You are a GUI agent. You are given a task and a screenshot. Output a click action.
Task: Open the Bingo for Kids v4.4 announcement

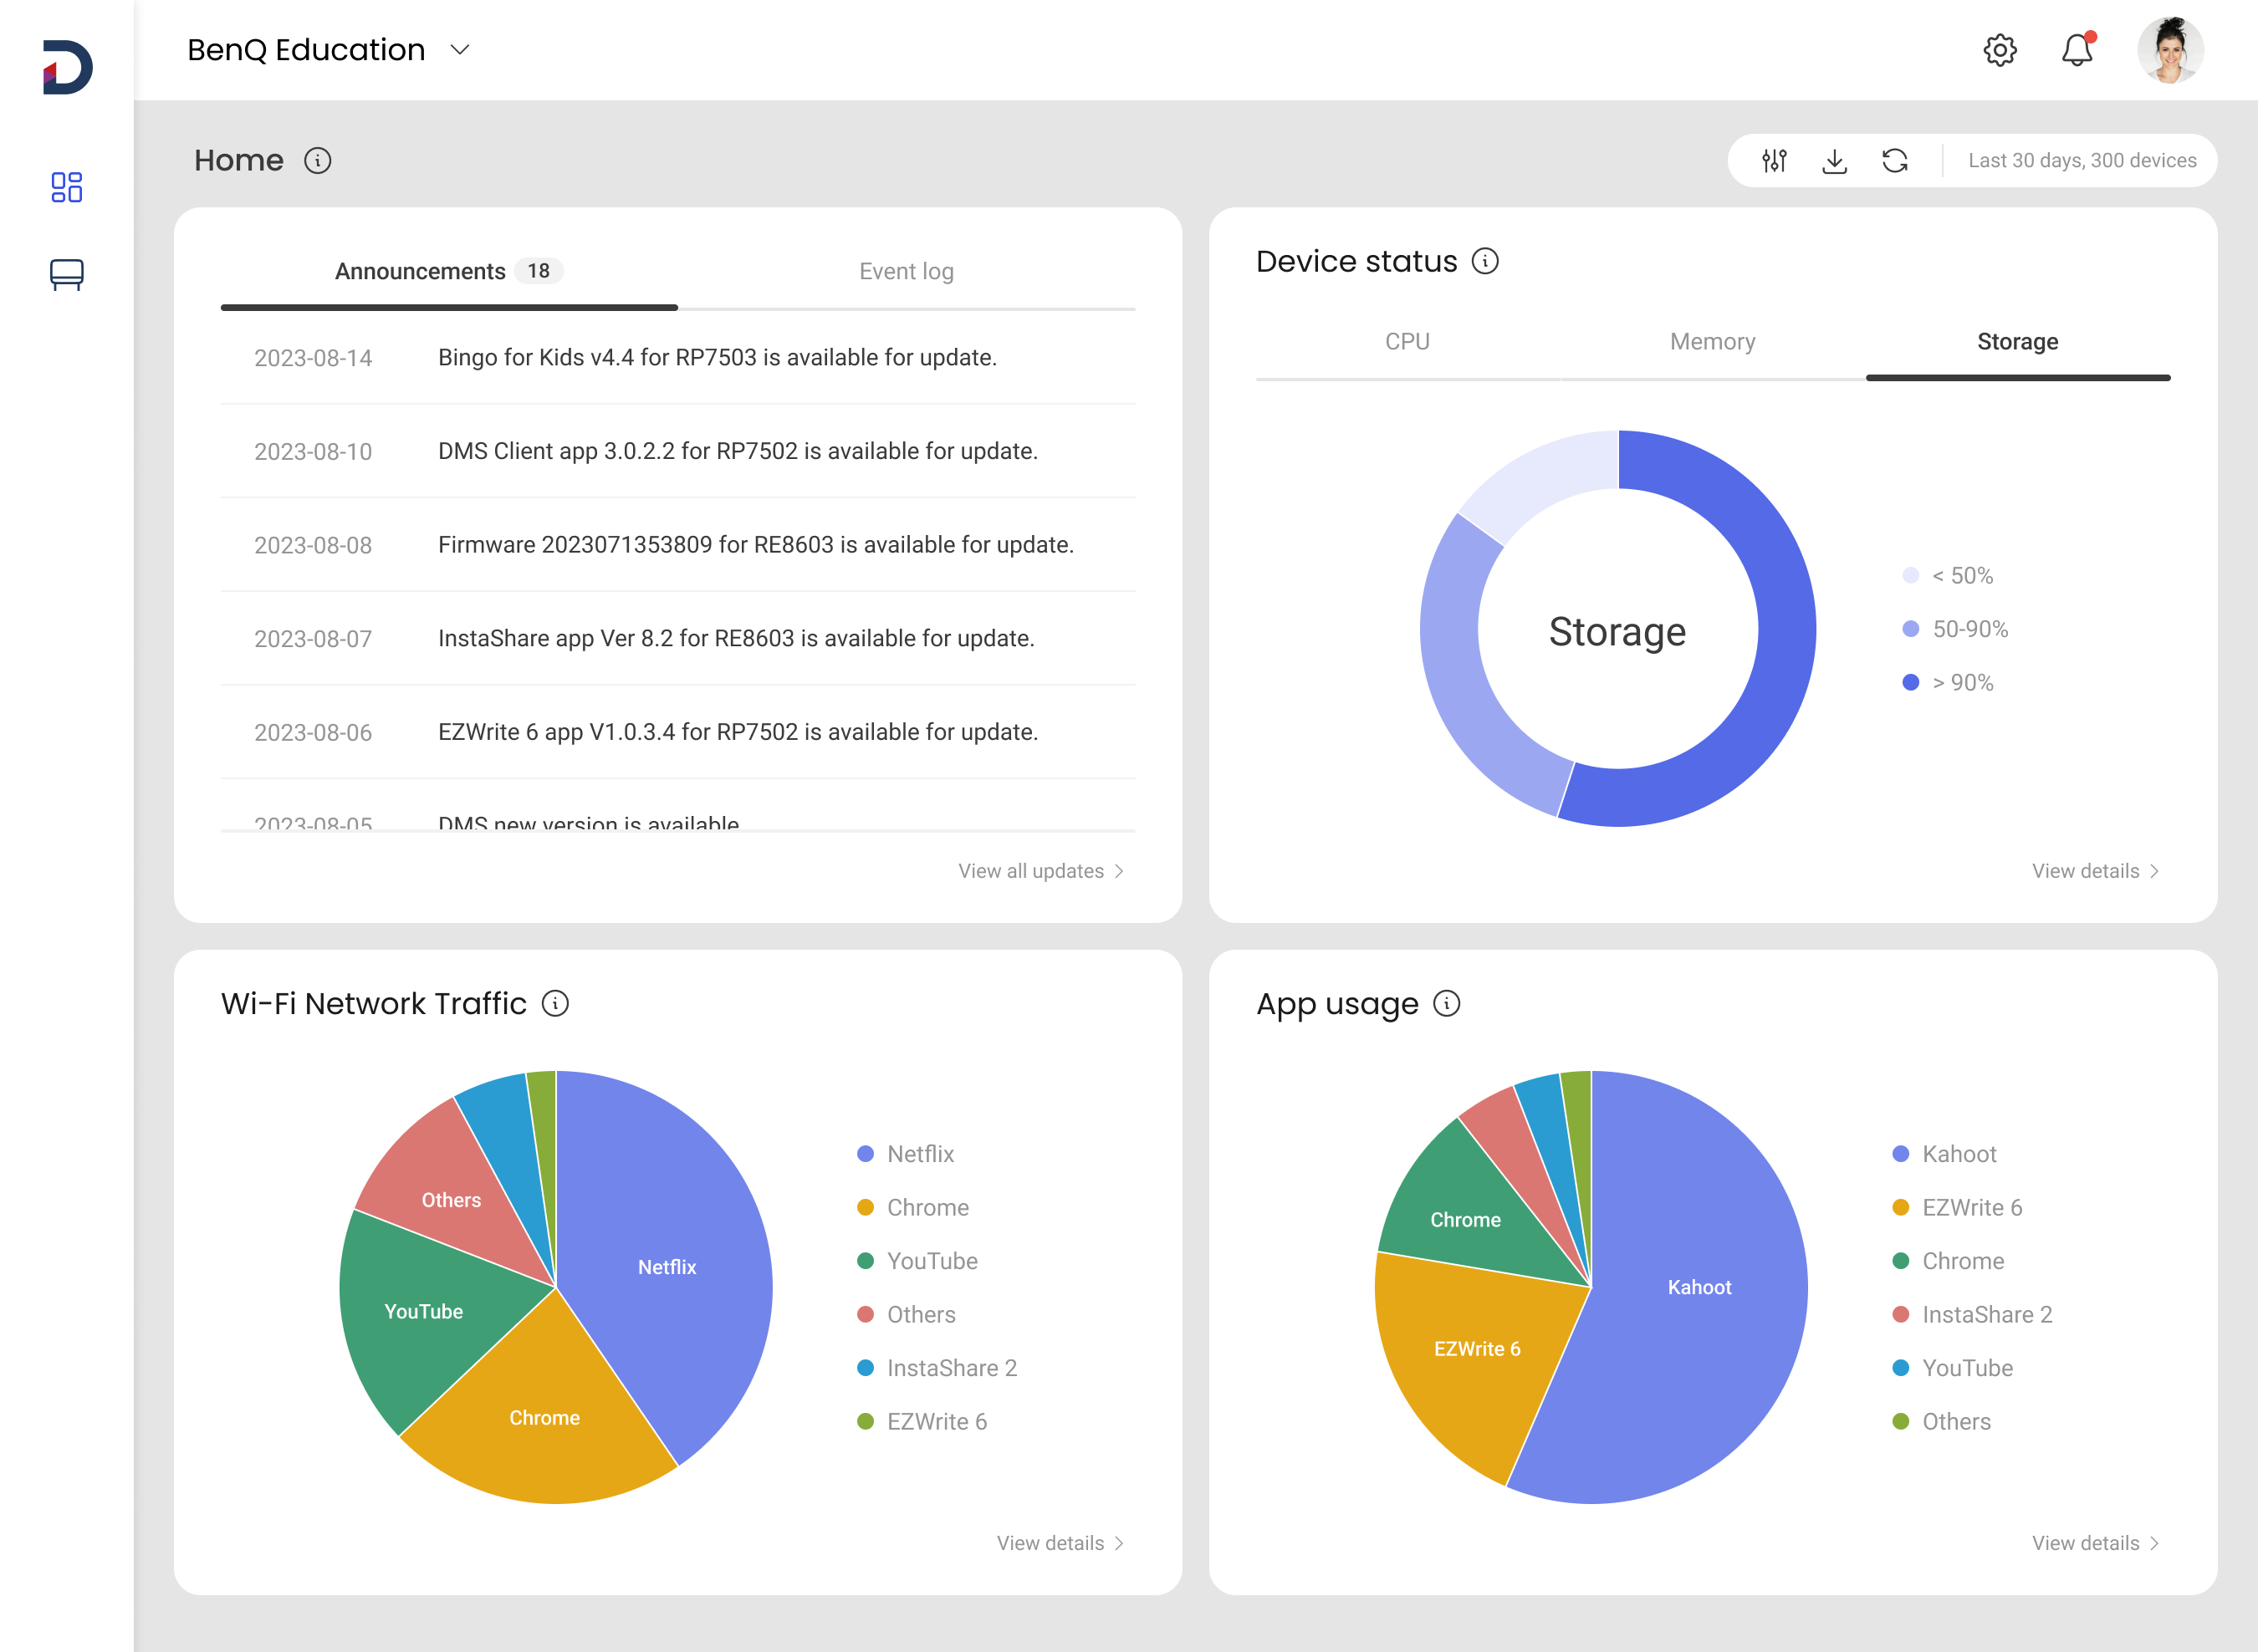(677, 358)
